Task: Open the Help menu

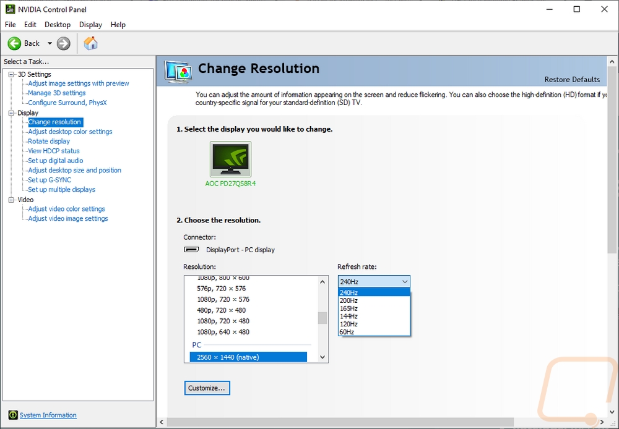Action: coord(118,25)
